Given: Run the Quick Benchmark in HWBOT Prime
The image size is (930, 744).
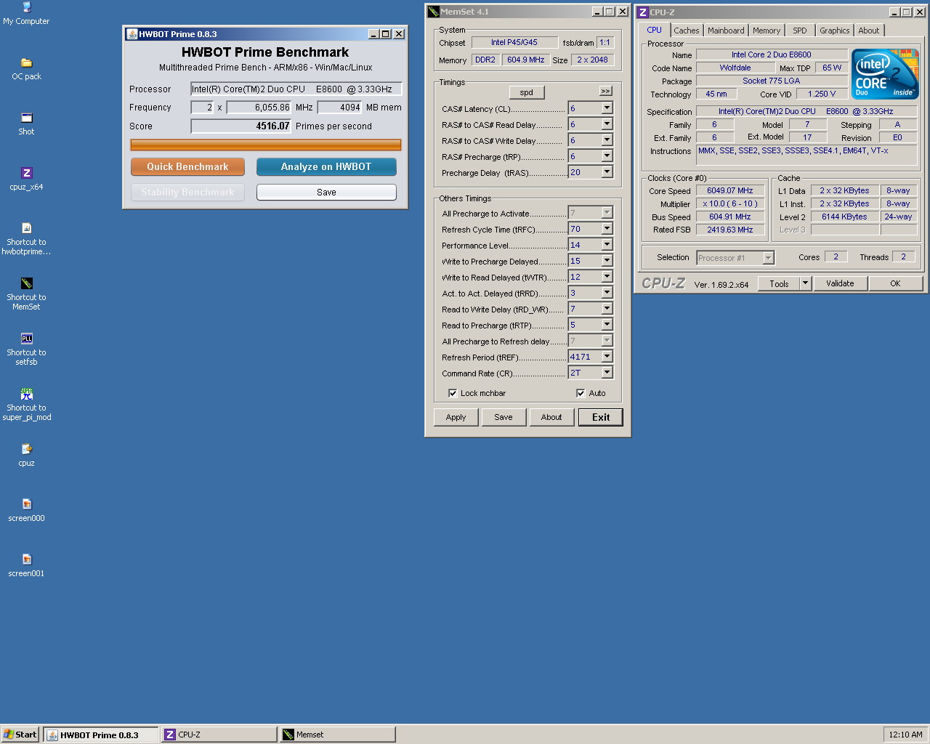Looking at the screenshot, I should click(x=187, y=166).
